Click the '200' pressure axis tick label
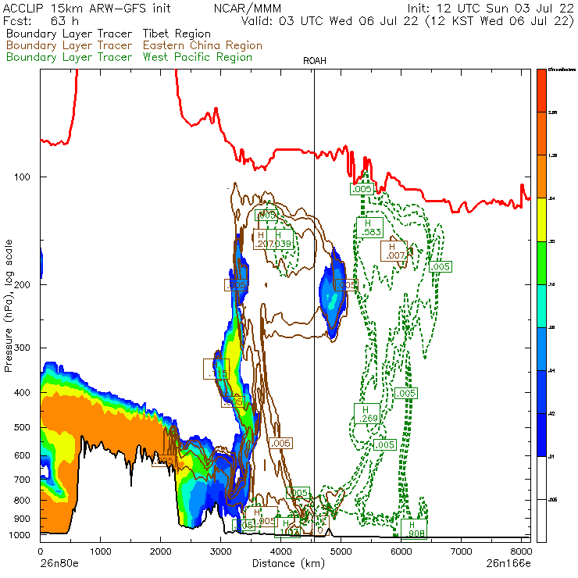This screenshot has height=578, width=578. [x=22, y=284]
